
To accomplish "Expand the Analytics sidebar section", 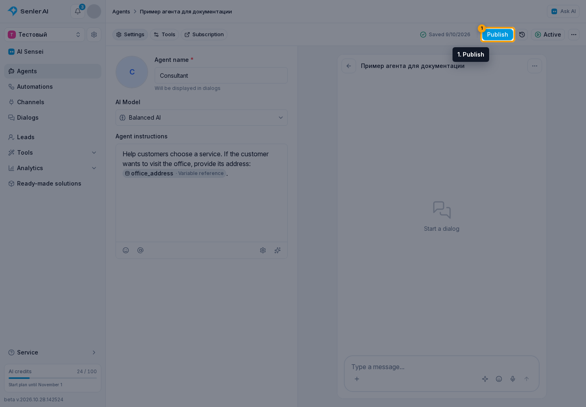I will 53,168.
